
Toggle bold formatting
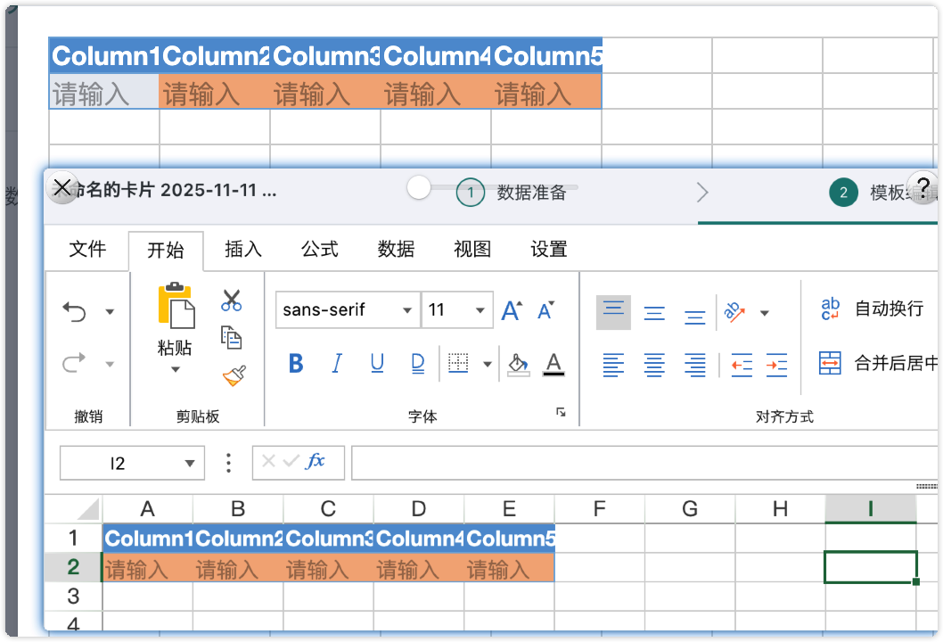[296, 364]
